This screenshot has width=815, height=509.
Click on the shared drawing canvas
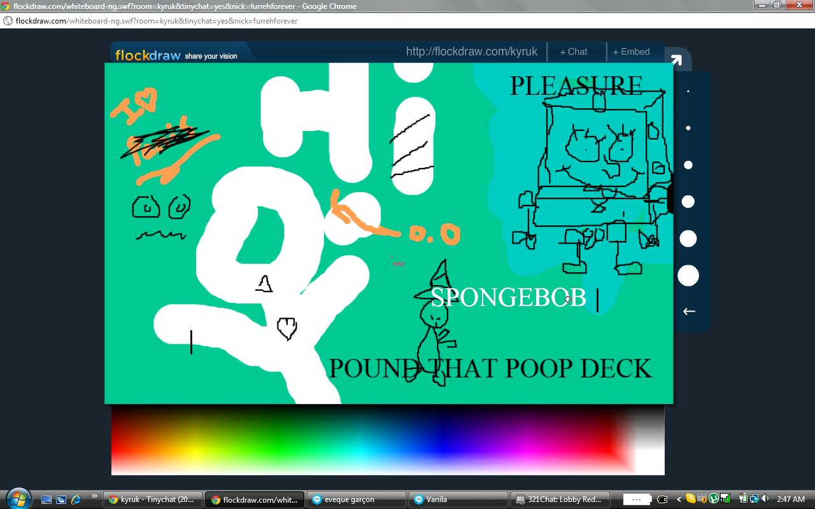(x=388, y=233)
